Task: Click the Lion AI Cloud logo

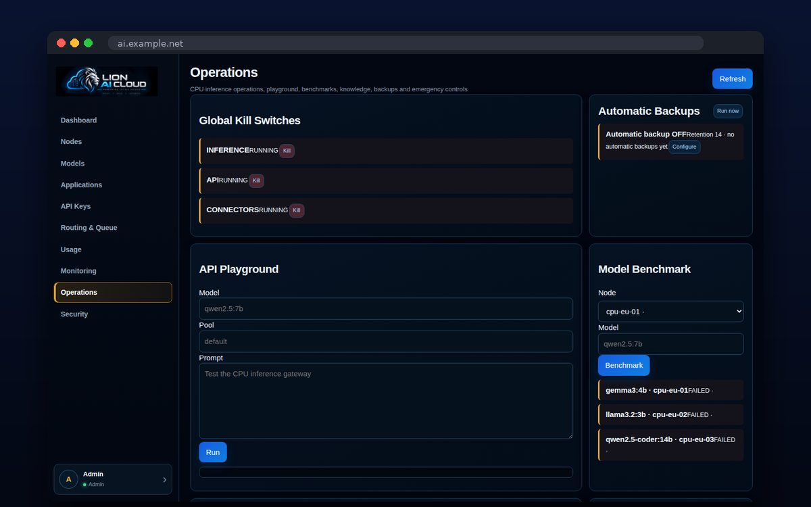Action: click(x=107, y=81)
